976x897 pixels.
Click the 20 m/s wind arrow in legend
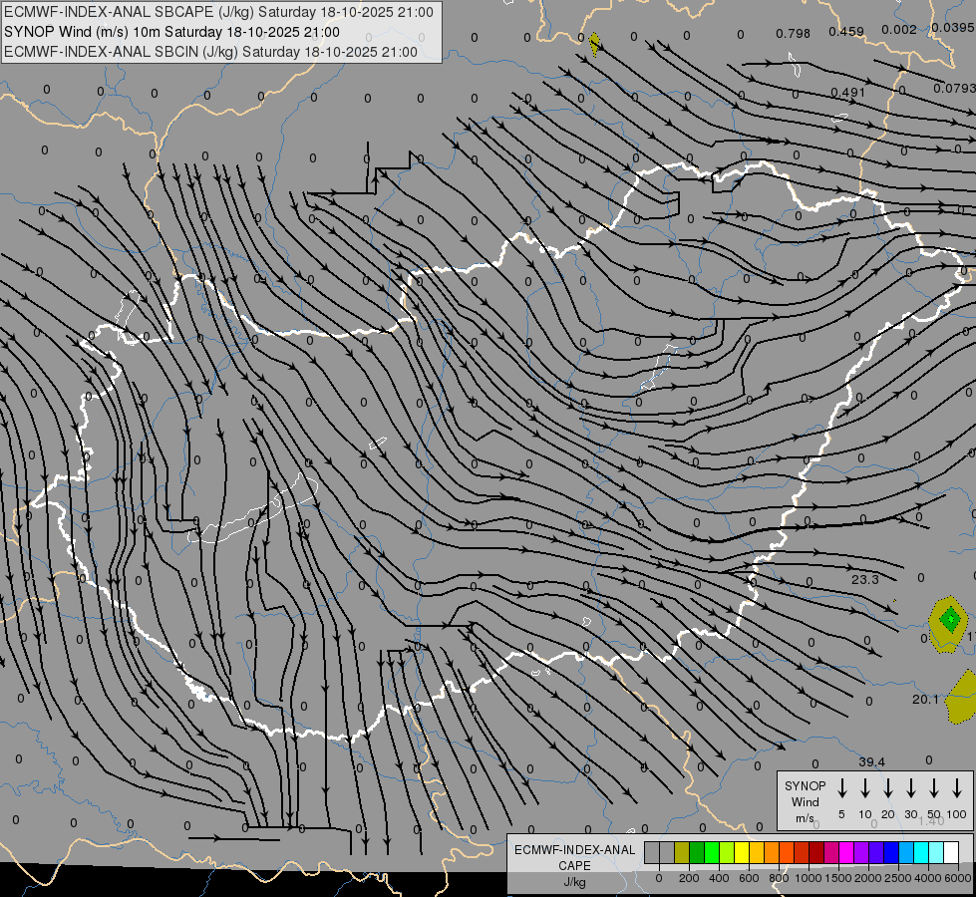pos(887,788)
